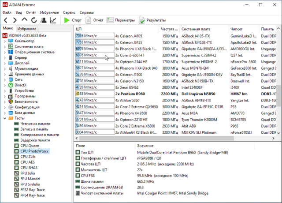Switch to the Избранное tab

click(x=27, y=28)
